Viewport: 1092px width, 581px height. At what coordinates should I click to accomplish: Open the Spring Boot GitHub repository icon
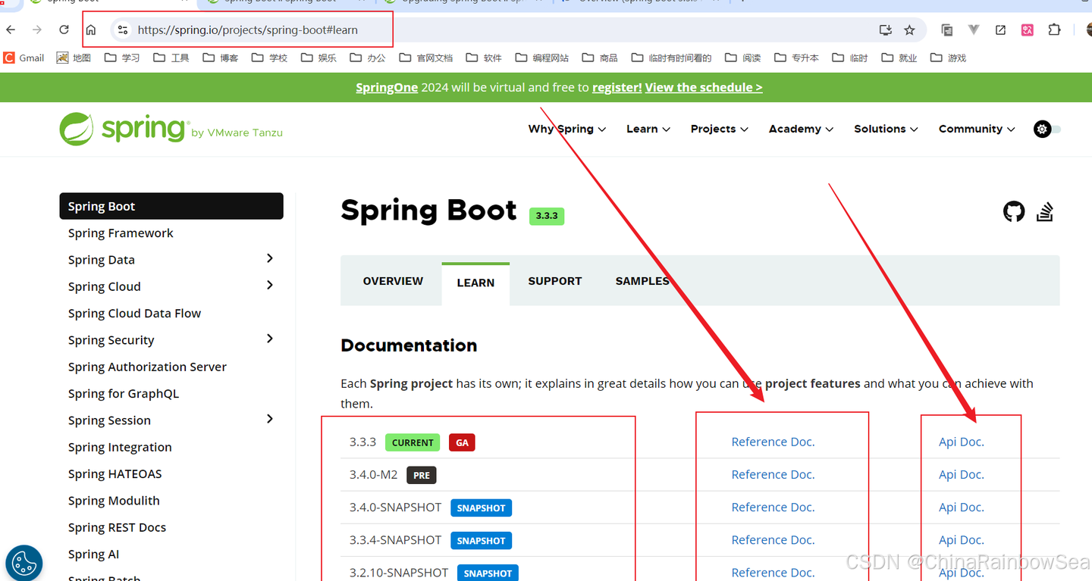point(1014,211)
